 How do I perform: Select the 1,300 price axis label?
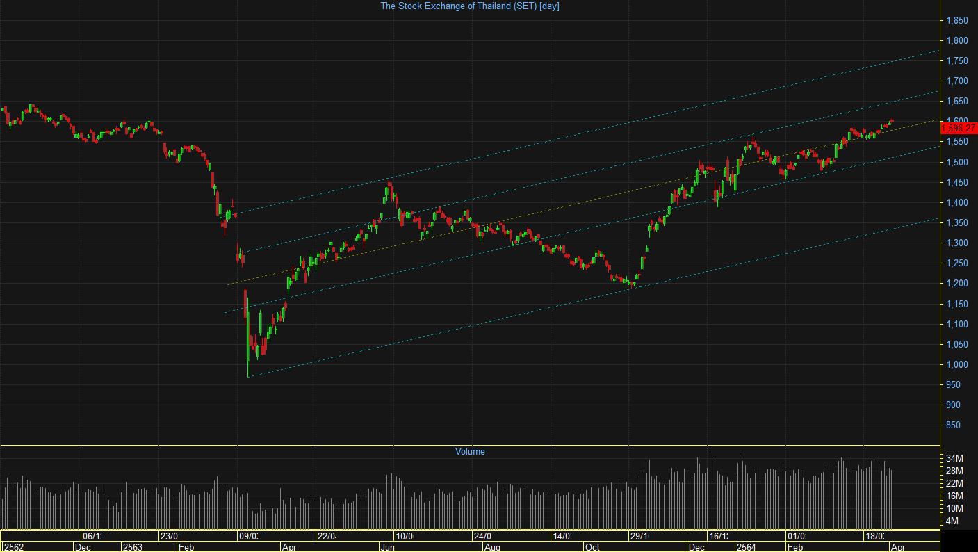coord(957,243)
